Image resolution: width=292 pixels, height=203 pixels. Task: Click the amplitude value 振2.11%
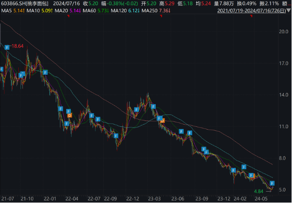click(269, 3)
